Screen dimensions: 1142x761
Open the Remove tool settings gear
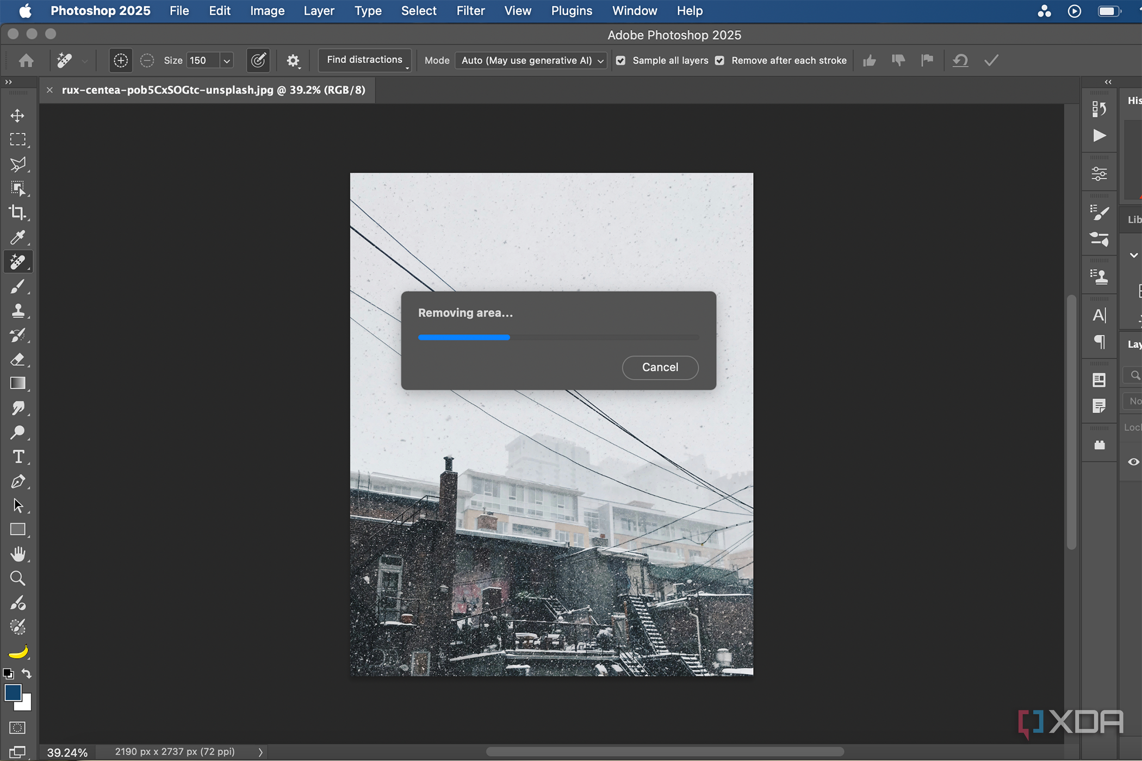click(x=293, y=60)
